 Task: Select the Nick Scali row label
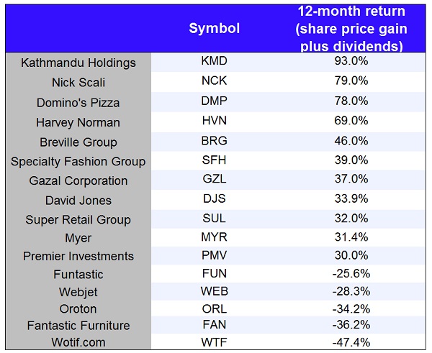click(x=78, y=82)
